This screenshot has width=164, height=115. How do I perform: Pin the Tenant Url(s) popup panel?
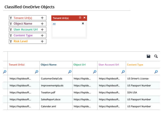[x=80, y=18]
